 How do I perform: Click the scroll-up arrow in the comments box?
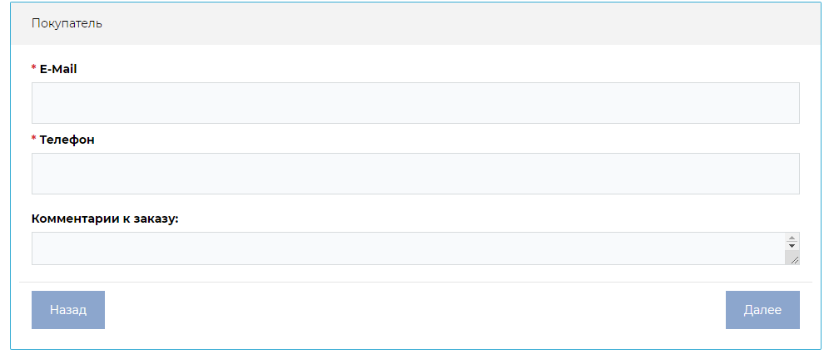pyautogui.click(x=792, y=238)
